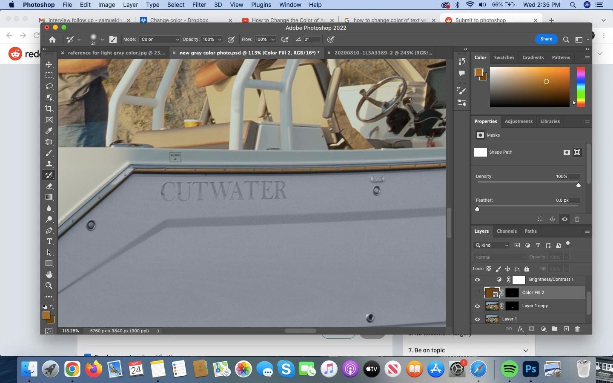
Task: Select the Horizontal Type tool
Action: [49, 242]
